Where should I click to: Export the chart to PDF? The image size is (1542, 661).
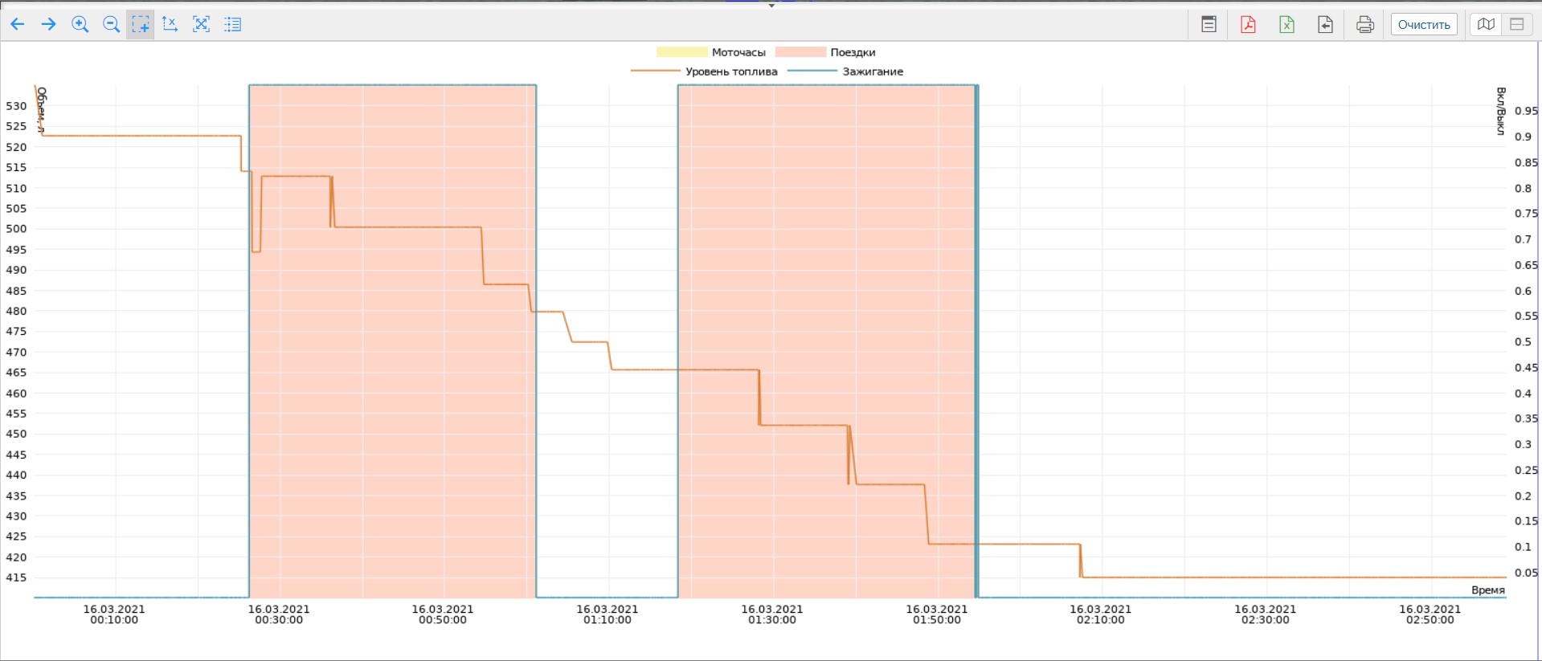tap(1248, 24)
